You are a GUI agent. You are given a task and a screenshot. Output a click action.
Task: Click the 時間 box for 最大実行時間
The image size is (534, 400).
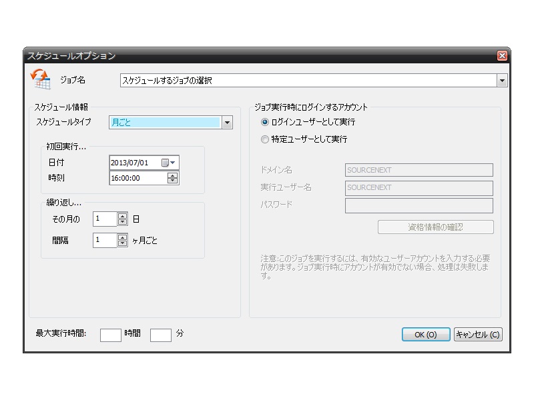(111, 335)
